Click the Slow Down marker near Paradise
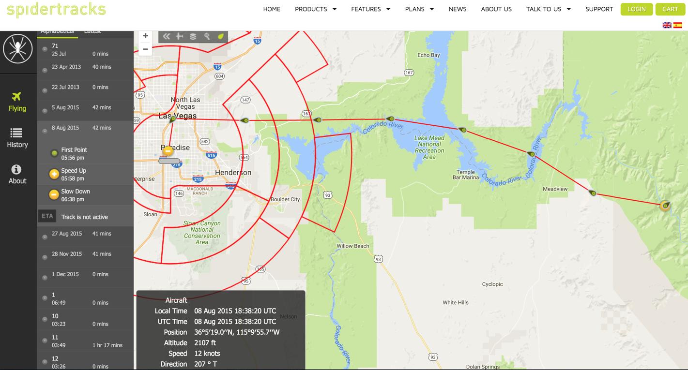 click(x=168, y=151)
